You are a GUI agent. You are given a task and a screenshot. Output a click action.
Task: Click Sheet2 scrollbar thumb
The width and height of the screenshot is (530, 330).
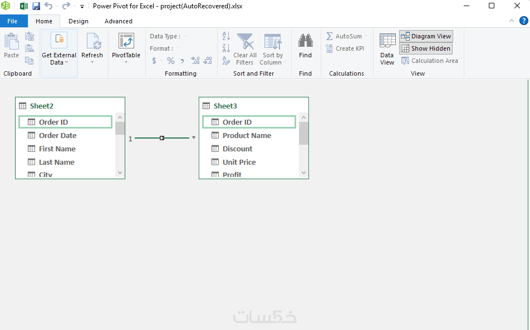tap(120, 129)
